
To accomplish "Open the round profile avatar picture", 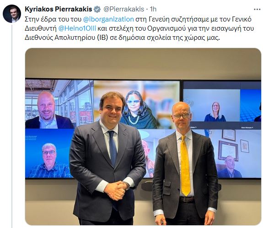I will tap(12, 14).
